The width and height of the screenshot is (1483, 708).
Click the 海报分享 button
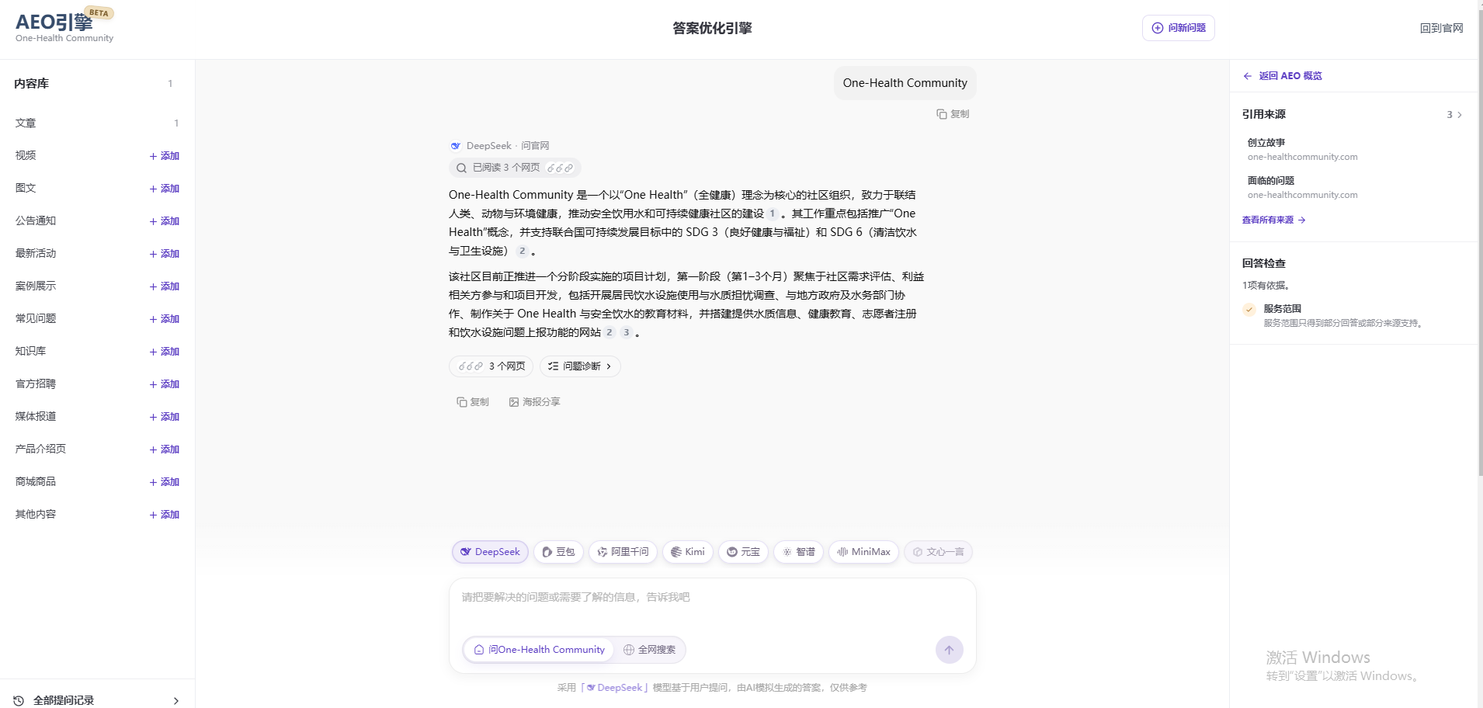click(x=534, y=402)
